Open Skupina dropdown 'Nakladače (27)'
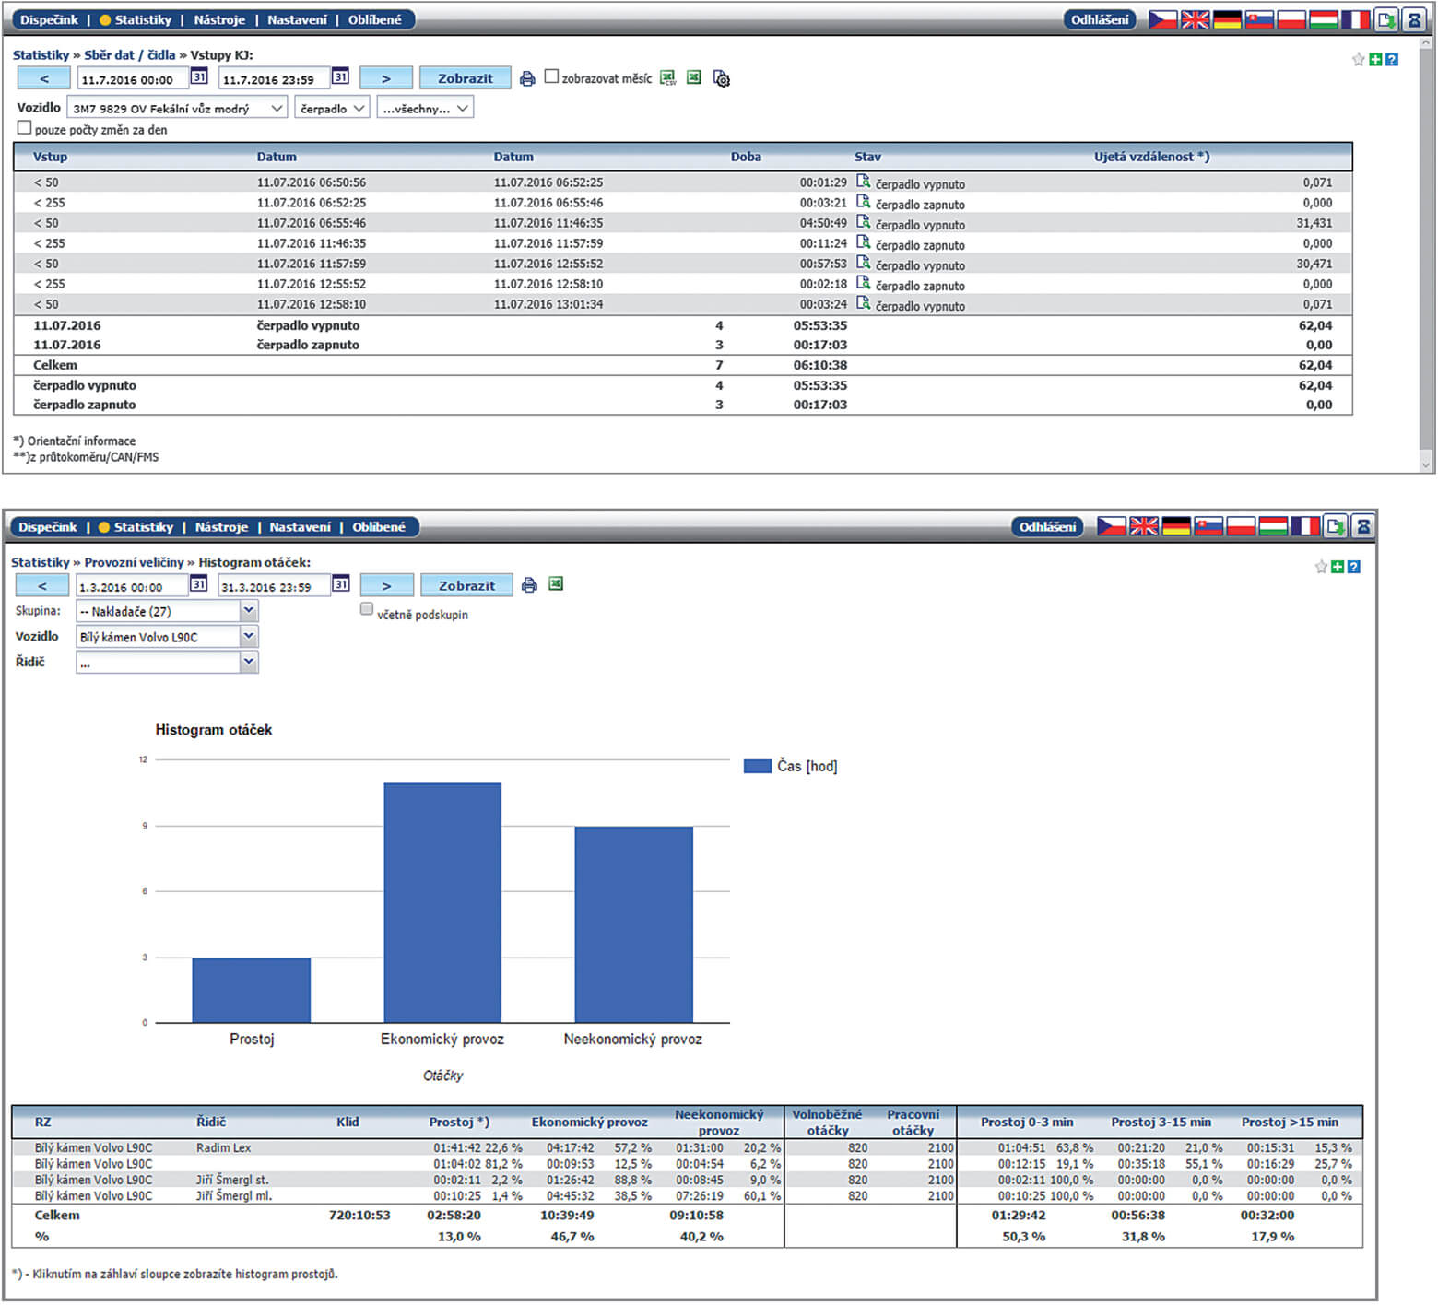Viewport: 1438px width, 1305px height. pyautogui.click(x=167, y=611)
